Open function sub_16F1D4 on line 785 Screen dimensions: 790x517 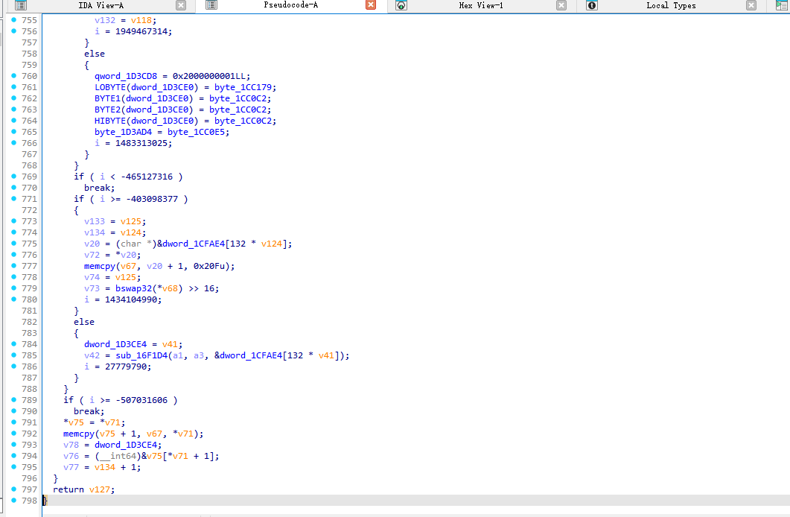(x=141, y=355)
